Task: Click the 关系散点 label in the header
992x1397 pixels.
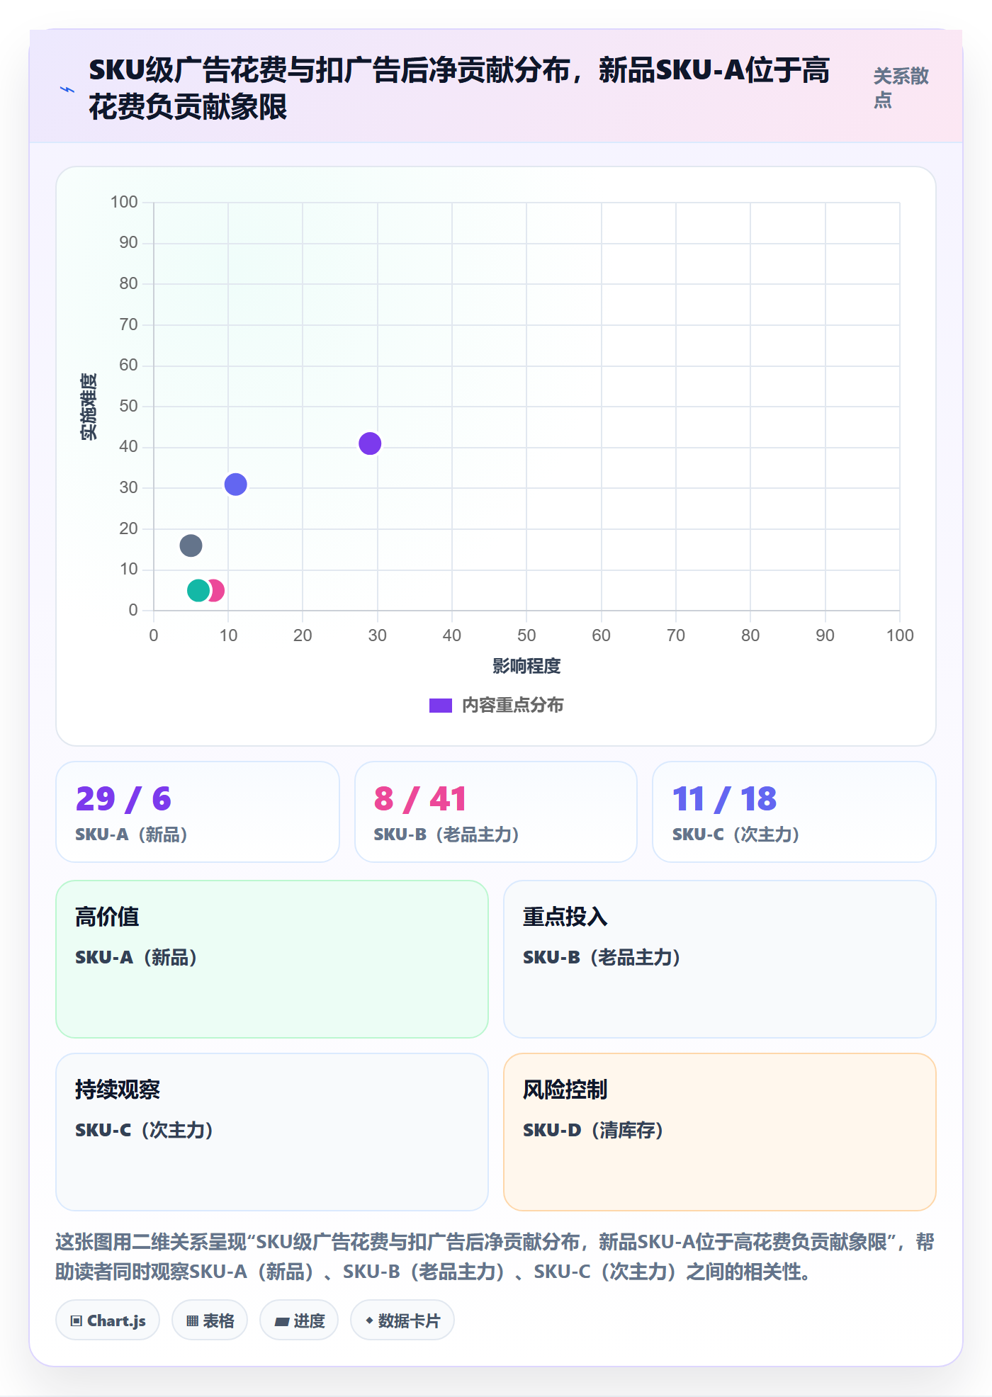Action: tap(901, 88)
